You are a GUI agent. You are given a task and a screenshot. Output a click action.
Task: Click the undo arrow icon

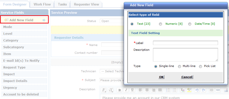[197, 90]
